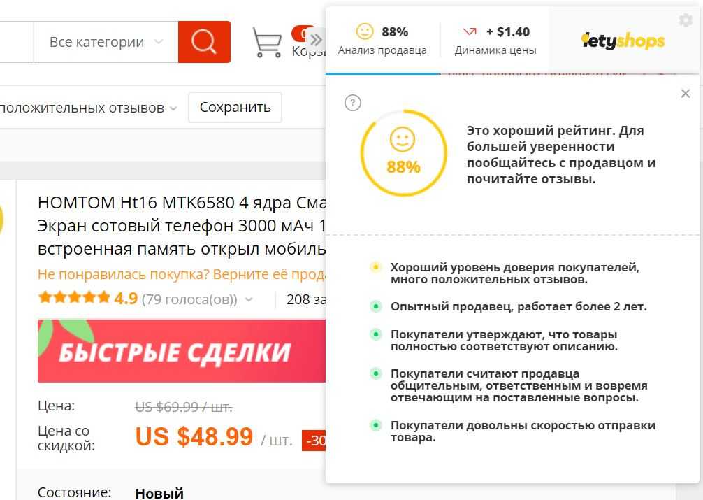This screenshot has width=703, height=500.
Task: Click the five-star rating 4.9
Action: pyautogui.click(x=88, y=298)
